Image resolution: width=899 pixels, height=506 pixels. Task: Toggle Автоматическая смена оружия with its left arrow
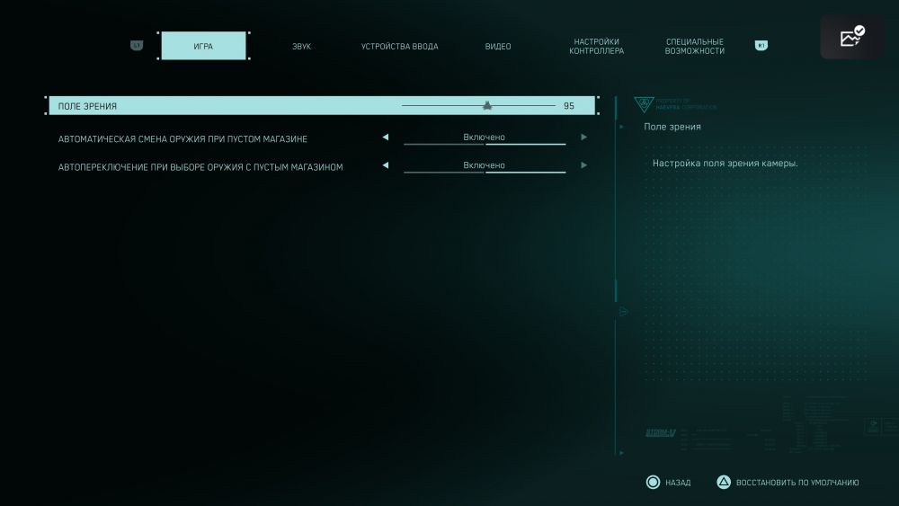pyautogui.click(x=386, y=138)
